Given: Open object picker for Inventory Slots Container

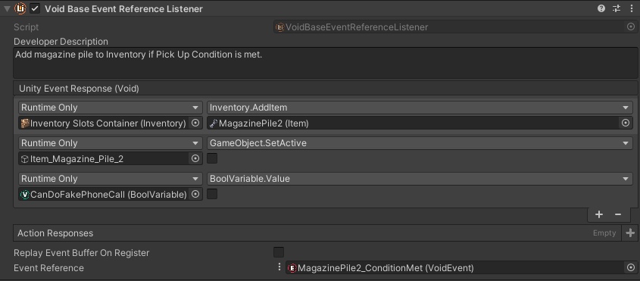Looking at the screenshot, I should (x=195, y=123).
